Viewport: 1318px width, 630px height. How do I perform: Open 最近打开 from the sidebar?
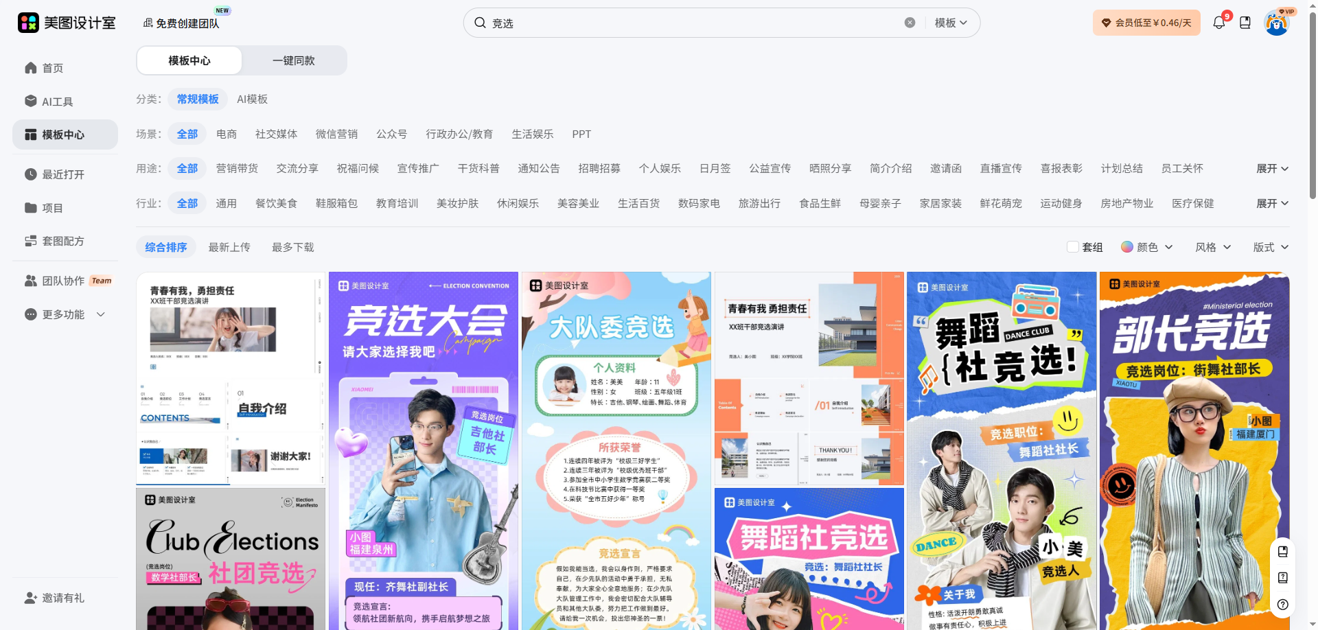[62, 174]
